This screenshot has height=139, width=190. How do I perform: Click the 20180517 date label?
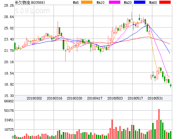135,98
